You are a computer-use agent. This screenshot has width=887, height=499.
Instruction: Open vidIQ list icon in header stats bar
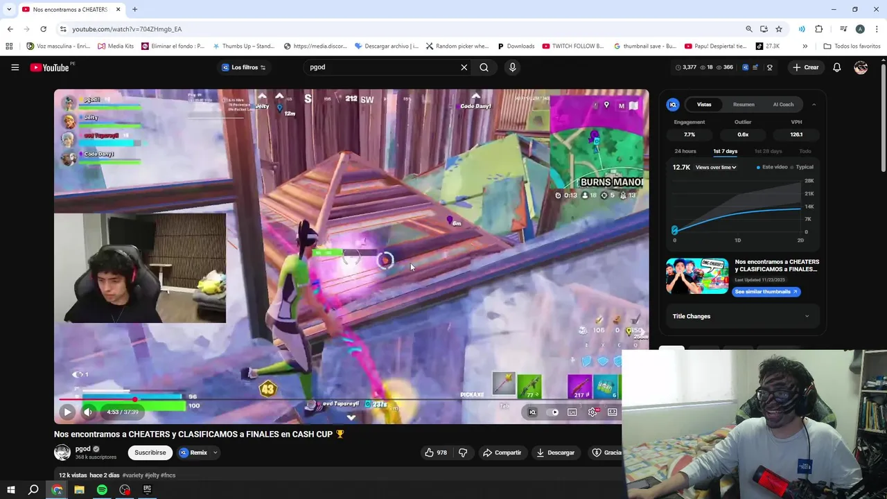pos(757,67)
